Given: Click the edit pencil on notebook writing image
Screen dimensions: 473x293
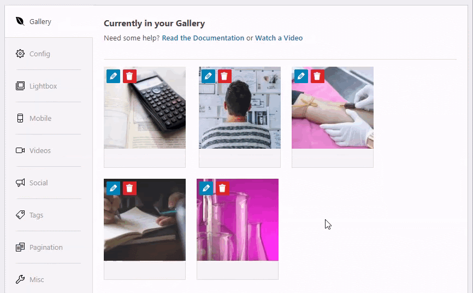Looking at the screenshot, I should [114, 188].
